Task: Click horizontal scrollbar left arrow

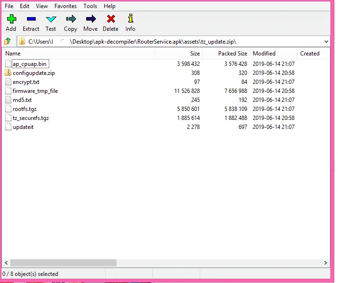Action: tap(6, 263)
